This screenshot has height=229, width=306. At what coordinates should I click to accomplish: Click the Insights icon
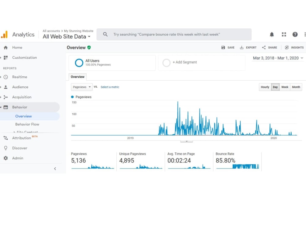(x=286, y=48)
